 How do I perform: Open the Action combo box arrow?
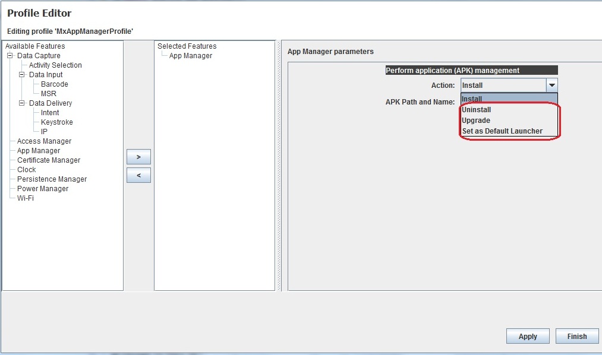click(551, 84)
